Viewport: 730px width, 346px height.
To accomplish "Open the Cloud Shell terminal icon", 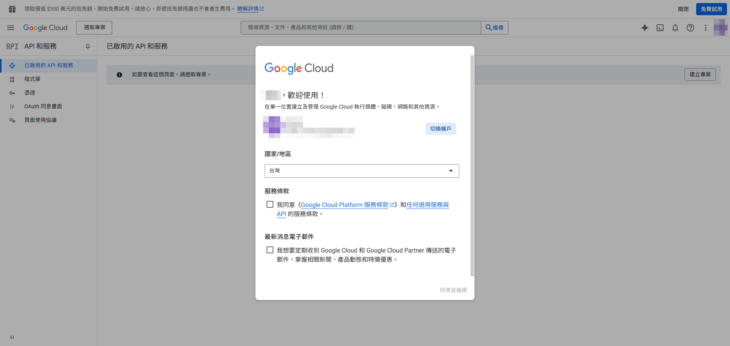I will click(x=660, y=28).
